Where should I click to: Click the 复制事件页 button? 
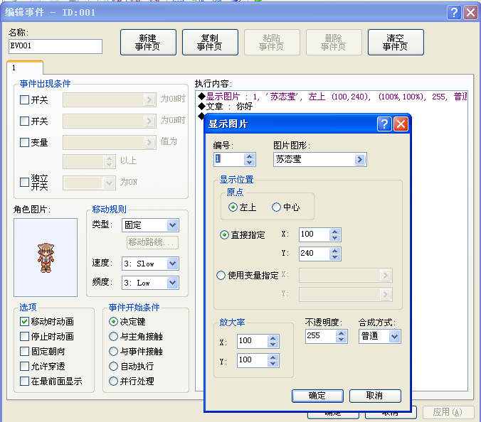coord(210,42)
